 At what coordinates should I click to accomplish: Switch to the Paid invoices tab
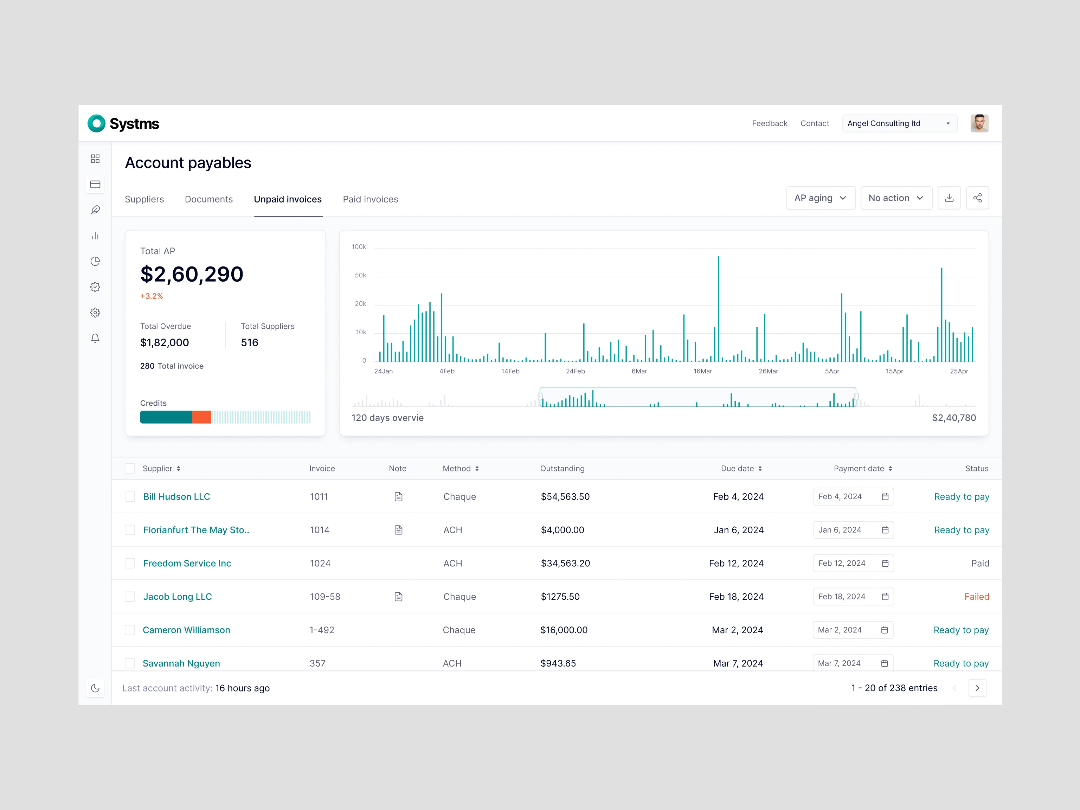[370, 199]
